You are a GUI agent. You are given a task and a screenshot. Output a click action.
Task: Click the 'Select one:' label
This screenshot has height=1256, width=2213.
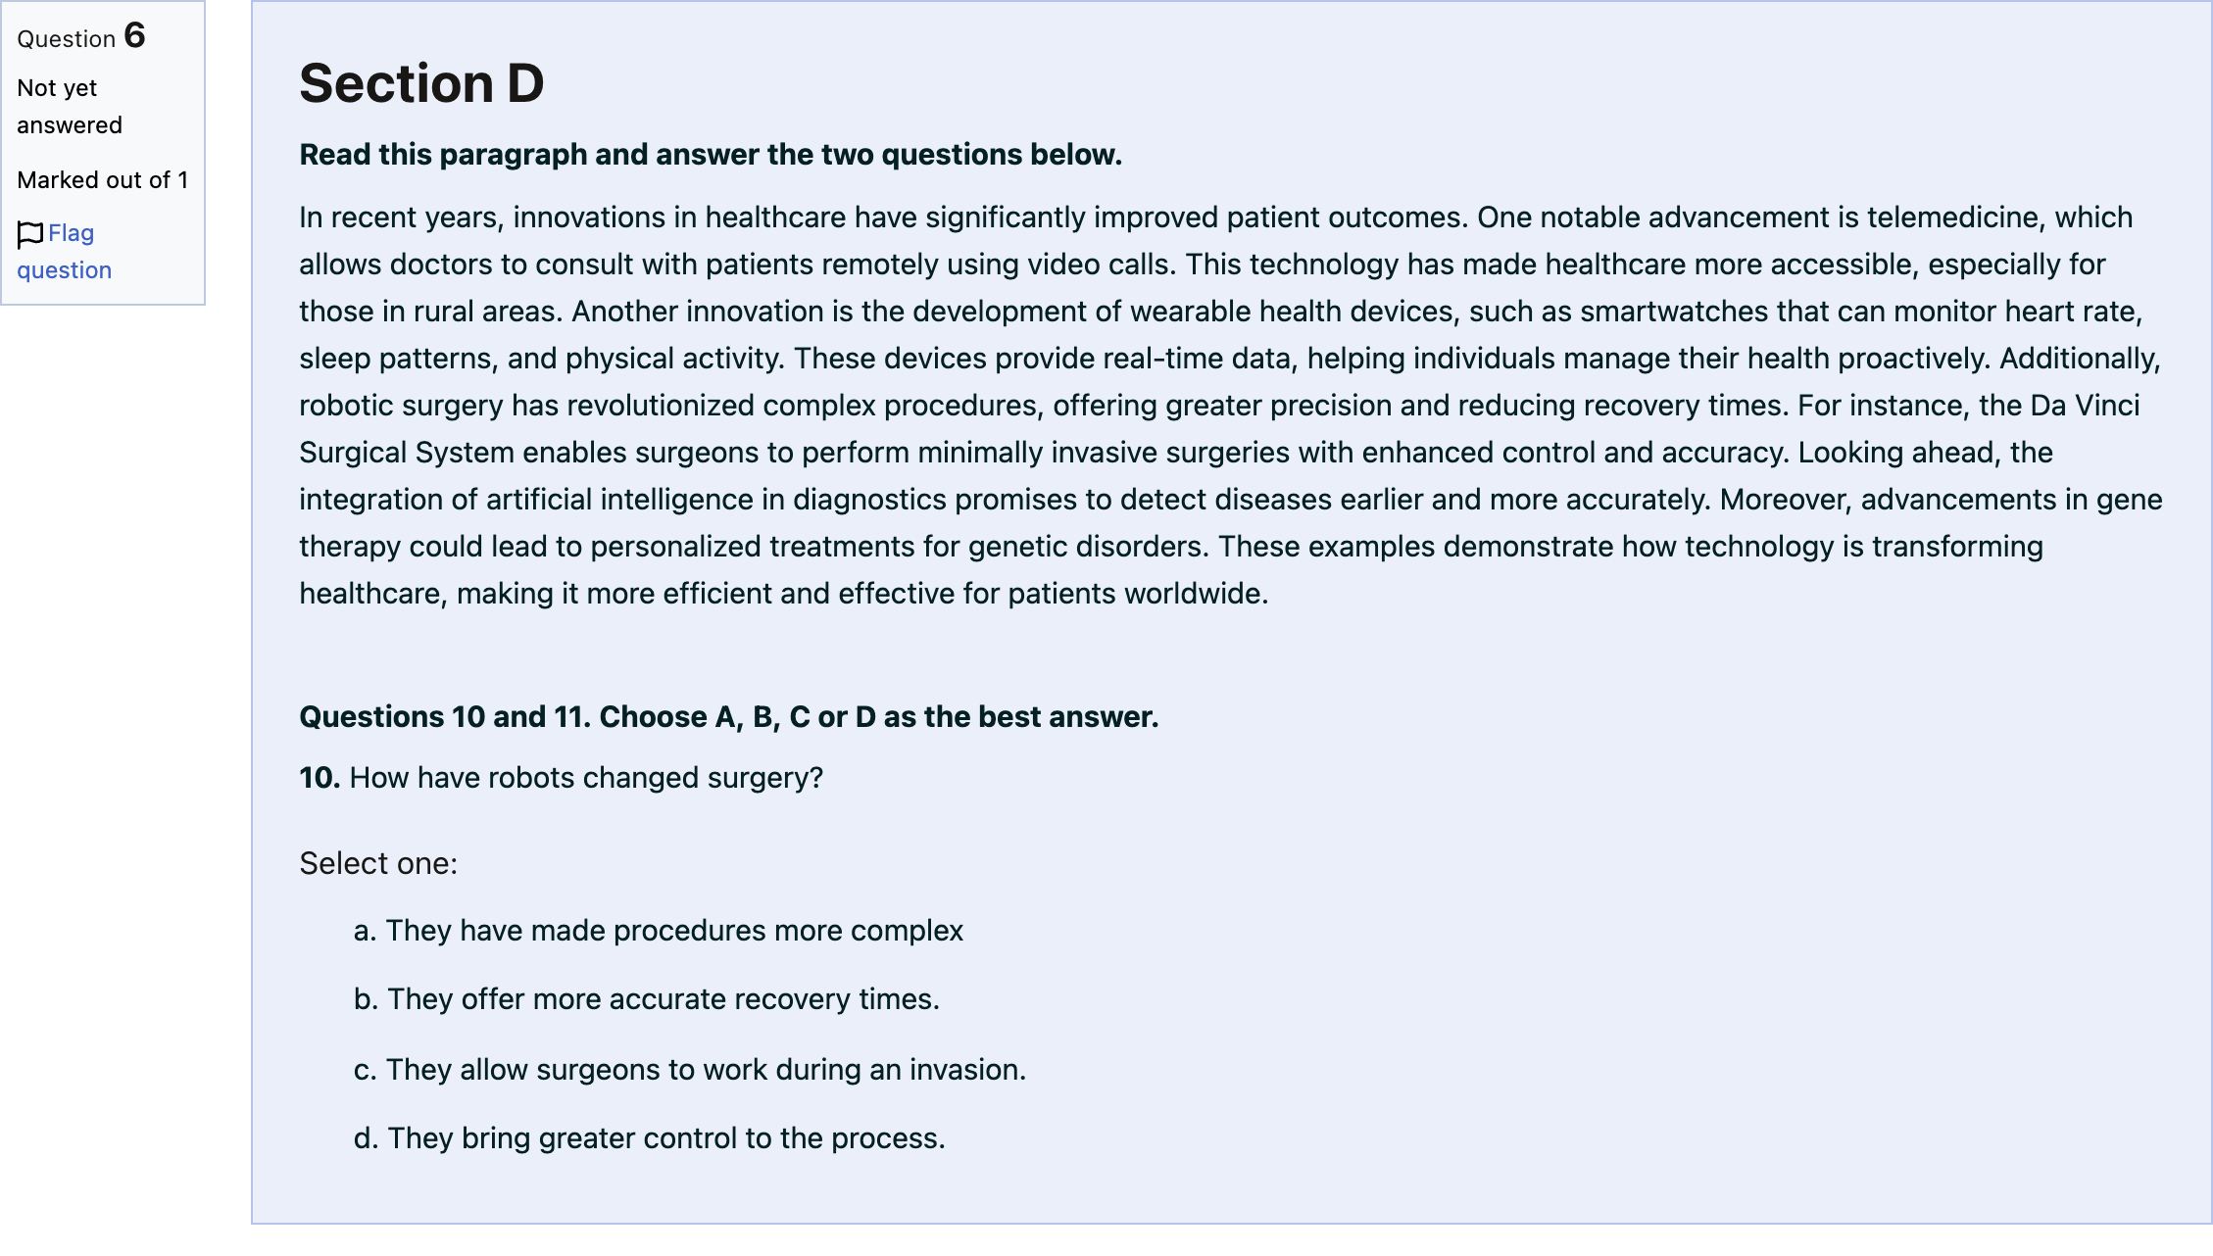tap(378, 863)
